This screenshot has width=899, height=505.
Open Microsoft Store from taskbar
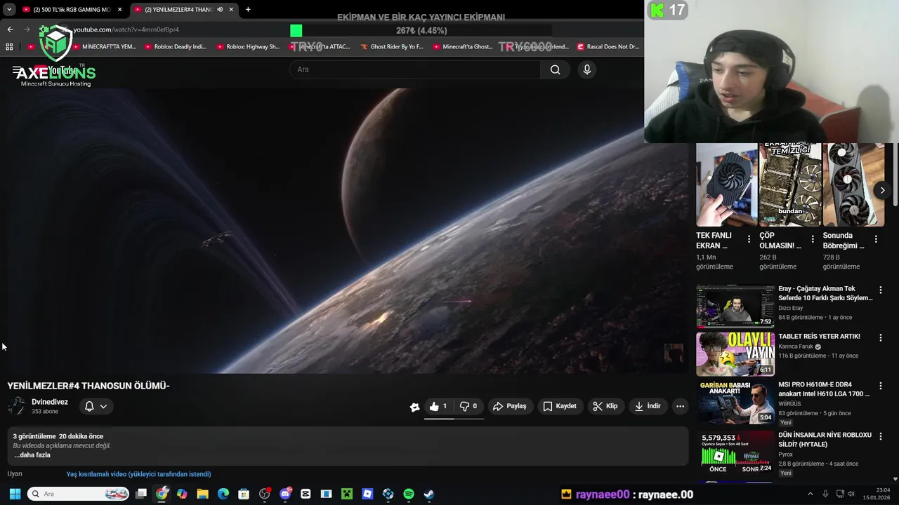pyautogui.click(x=244, y=494)
